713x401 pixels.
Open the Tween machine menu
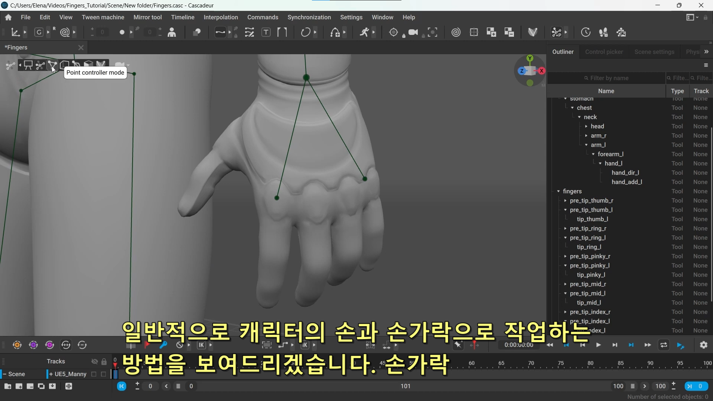point(103,17)
